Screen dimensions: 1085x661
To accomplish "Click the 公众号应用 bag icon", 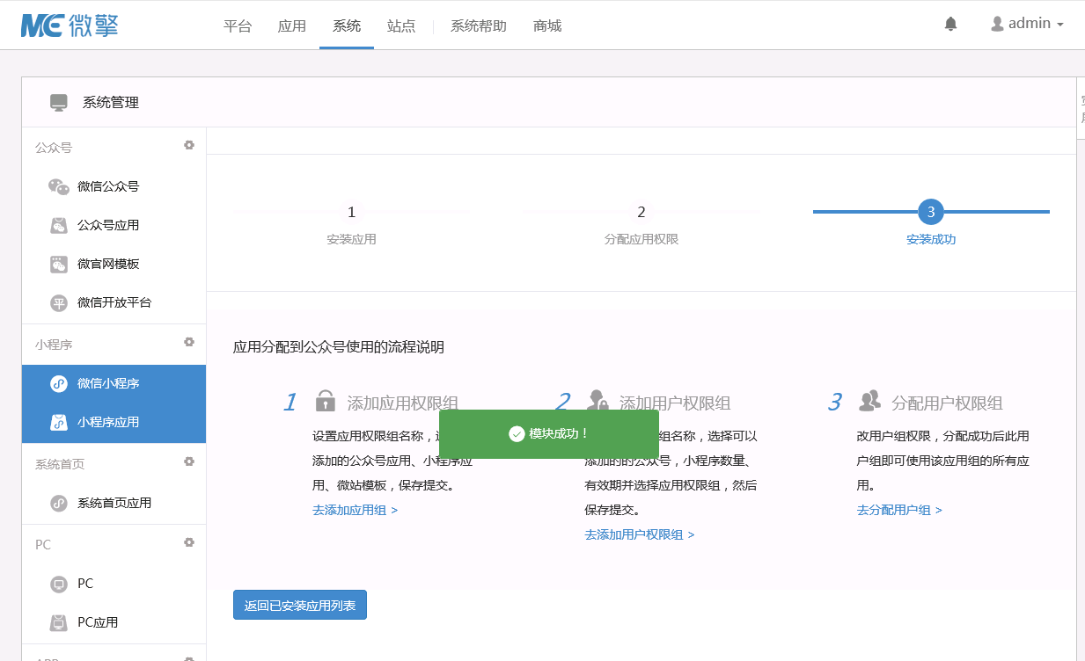I will coord(59,225).
